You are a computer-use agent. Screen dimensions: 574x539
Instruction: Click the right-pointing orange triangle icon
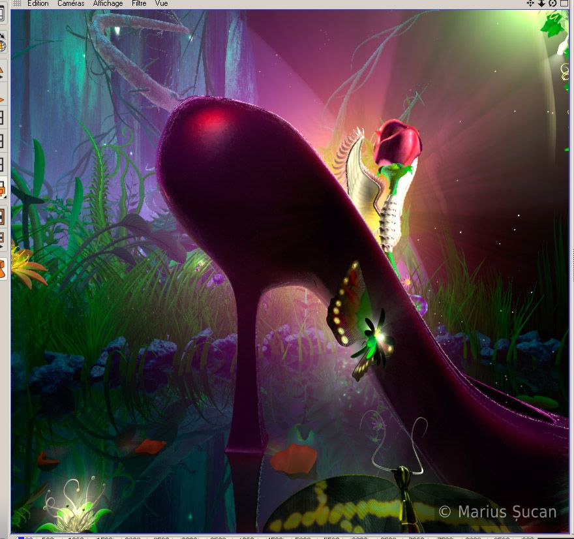click(x=3, y=99)
